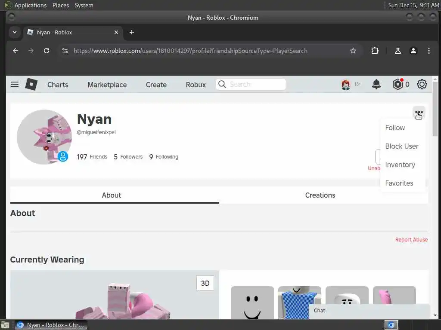
Task: Open the Places system menu
Action: pyautogui.click(x=60, y=5)
